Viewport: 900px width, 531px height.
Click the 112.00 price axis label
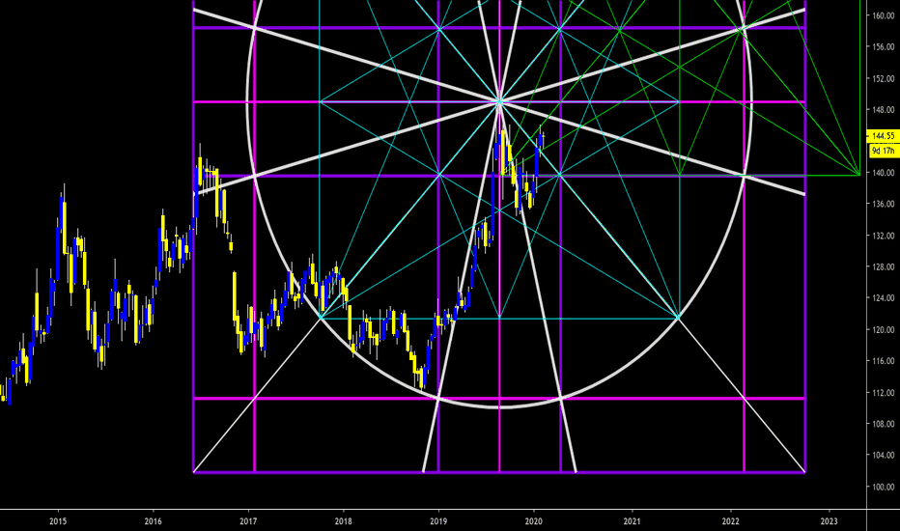click(884, 393)
